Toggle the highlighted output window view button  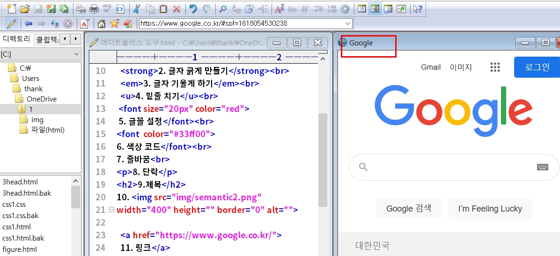tap(375, 9)
